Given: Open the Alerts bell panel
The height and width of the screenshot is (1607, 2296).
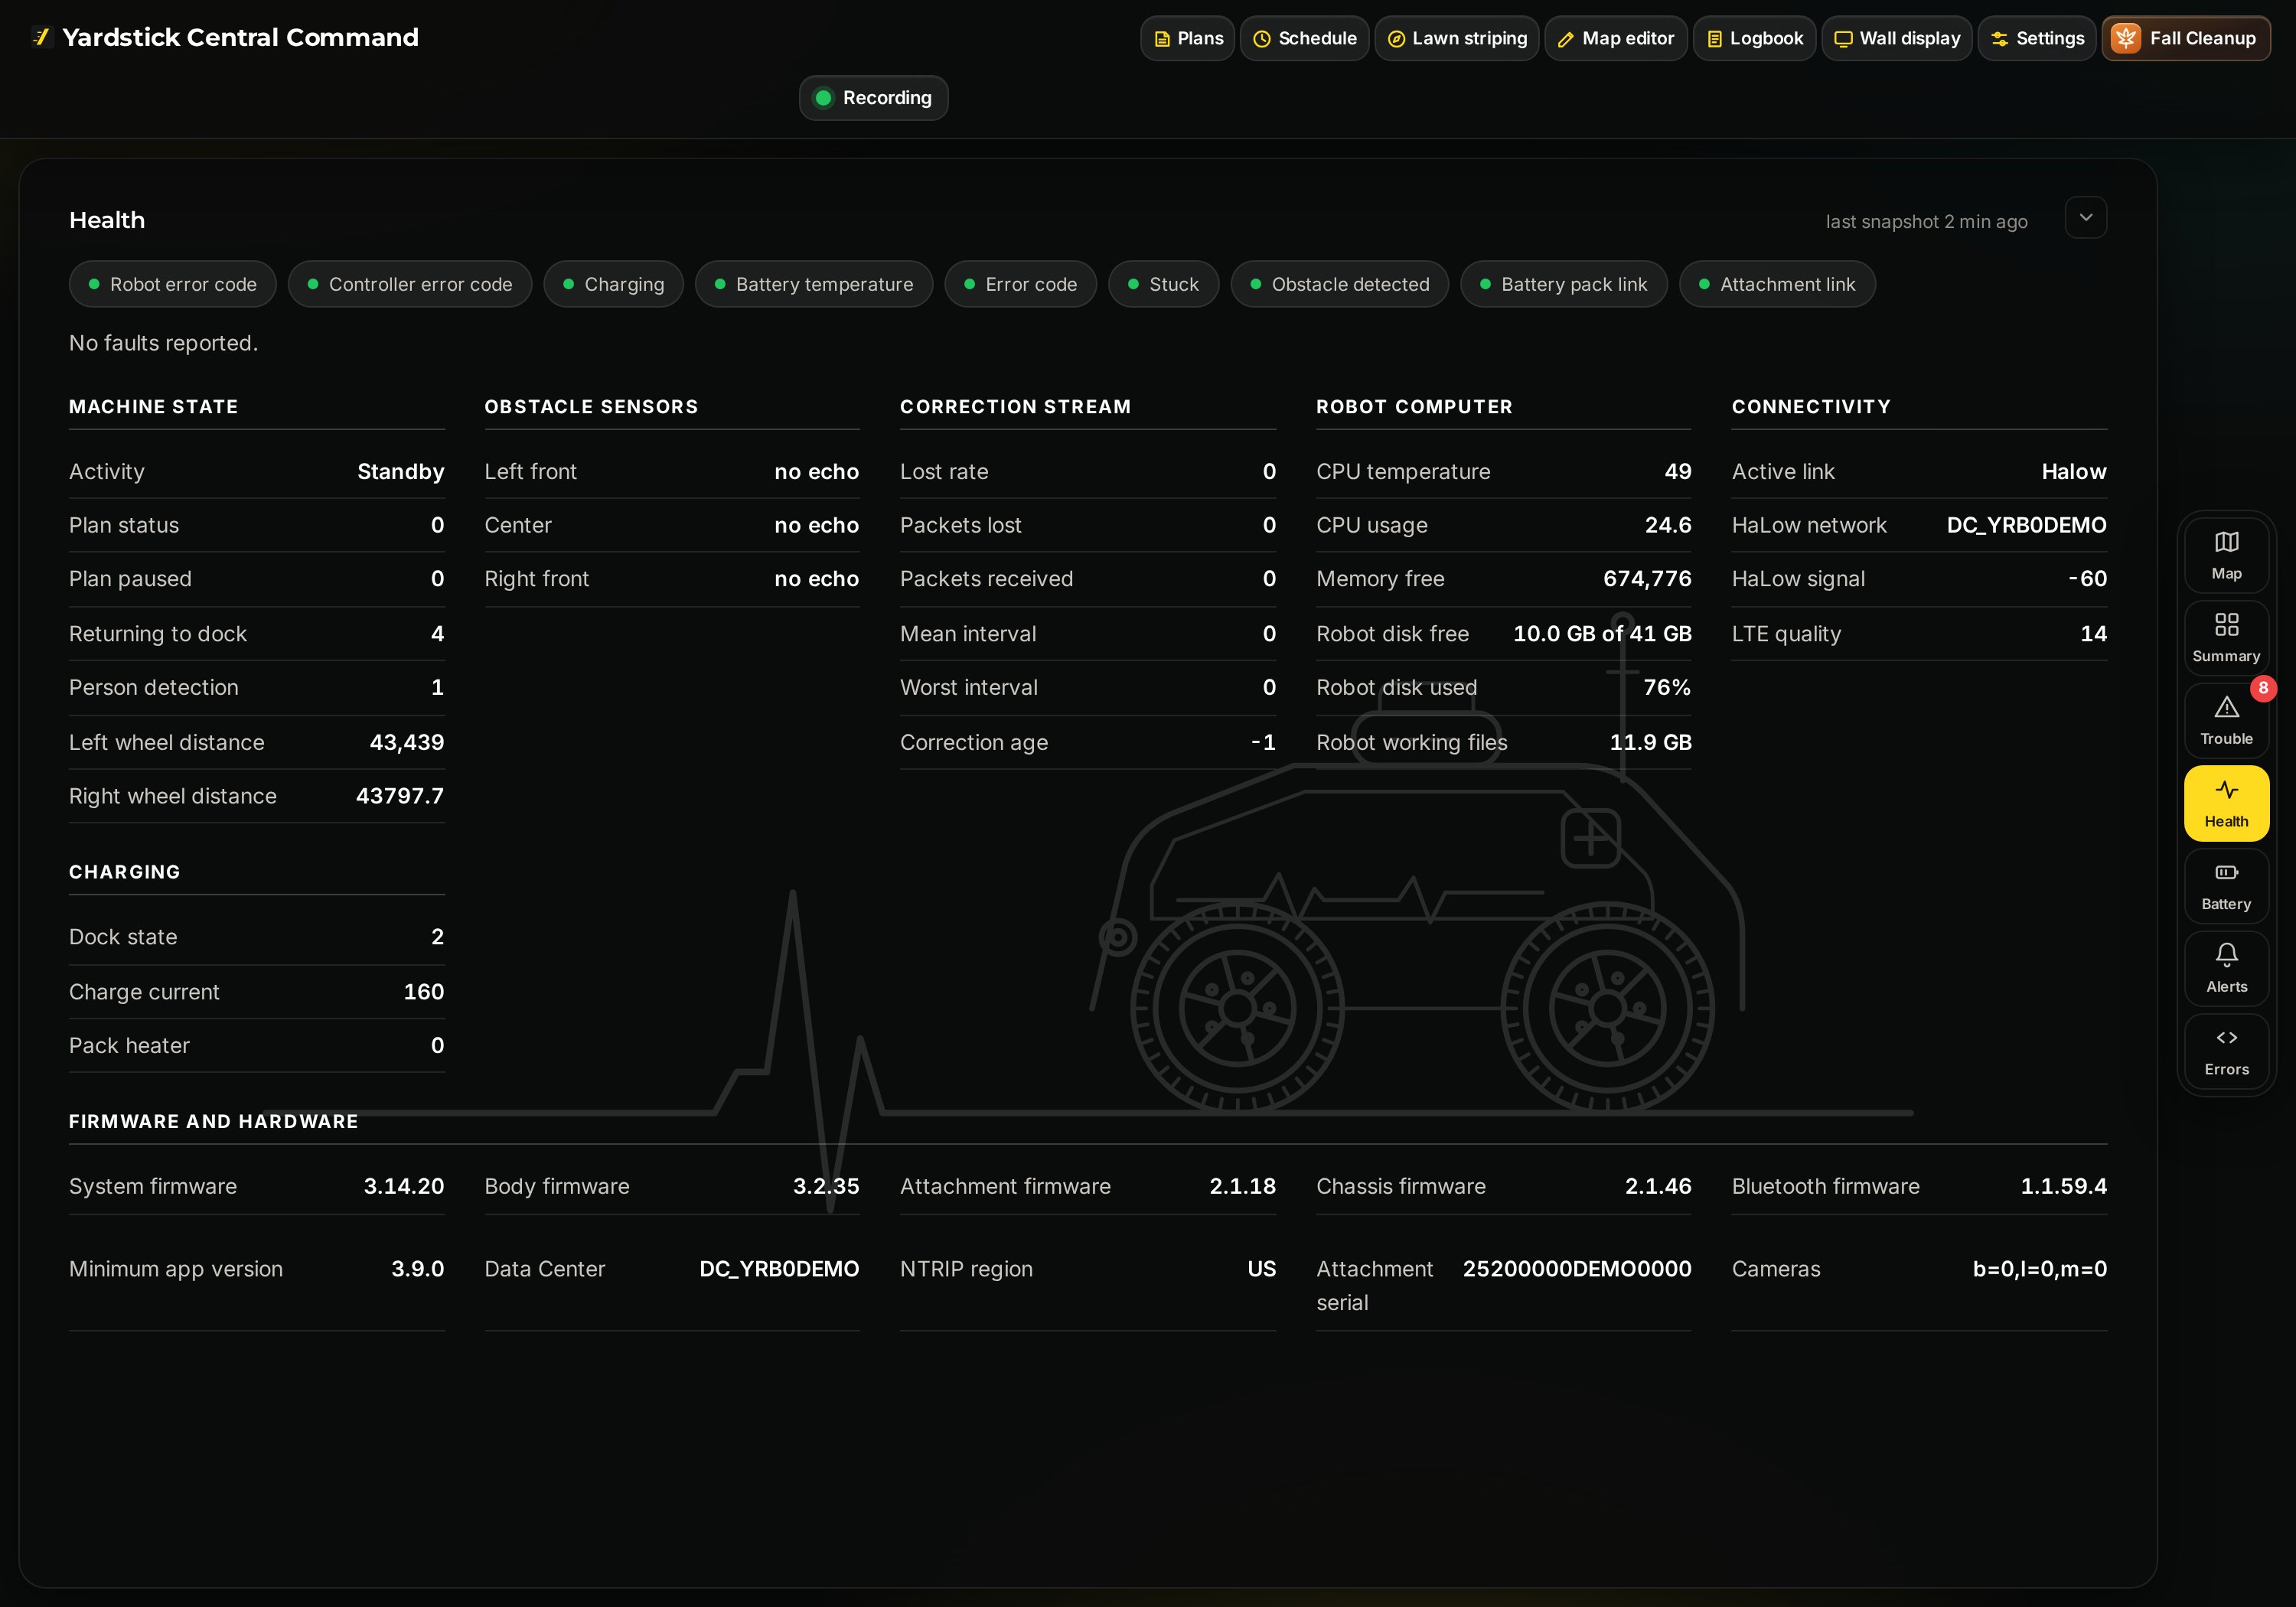Looking at the screenshot, I should pyautogui.click(x=2226, y=968).
